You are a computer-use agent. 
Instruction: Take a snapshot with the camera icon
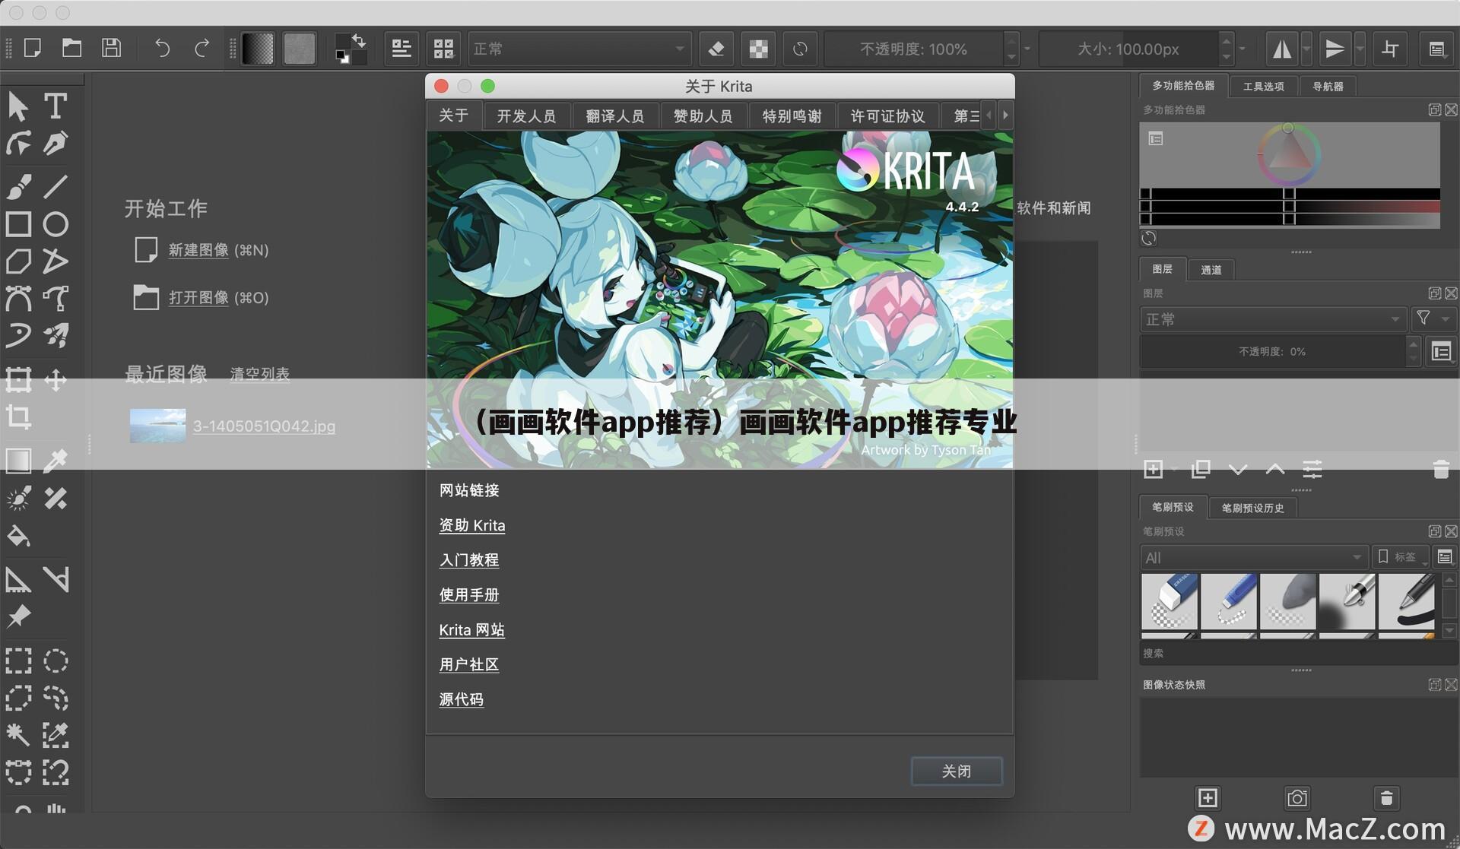(x=1297, y=798)
